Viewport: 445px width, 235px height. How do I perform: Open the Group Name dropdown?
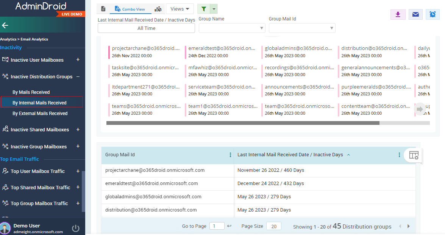coord(232,28)
